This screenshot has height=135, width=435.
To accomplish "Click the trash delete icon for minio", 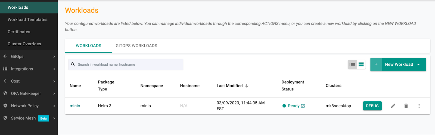I will [406, 106].
